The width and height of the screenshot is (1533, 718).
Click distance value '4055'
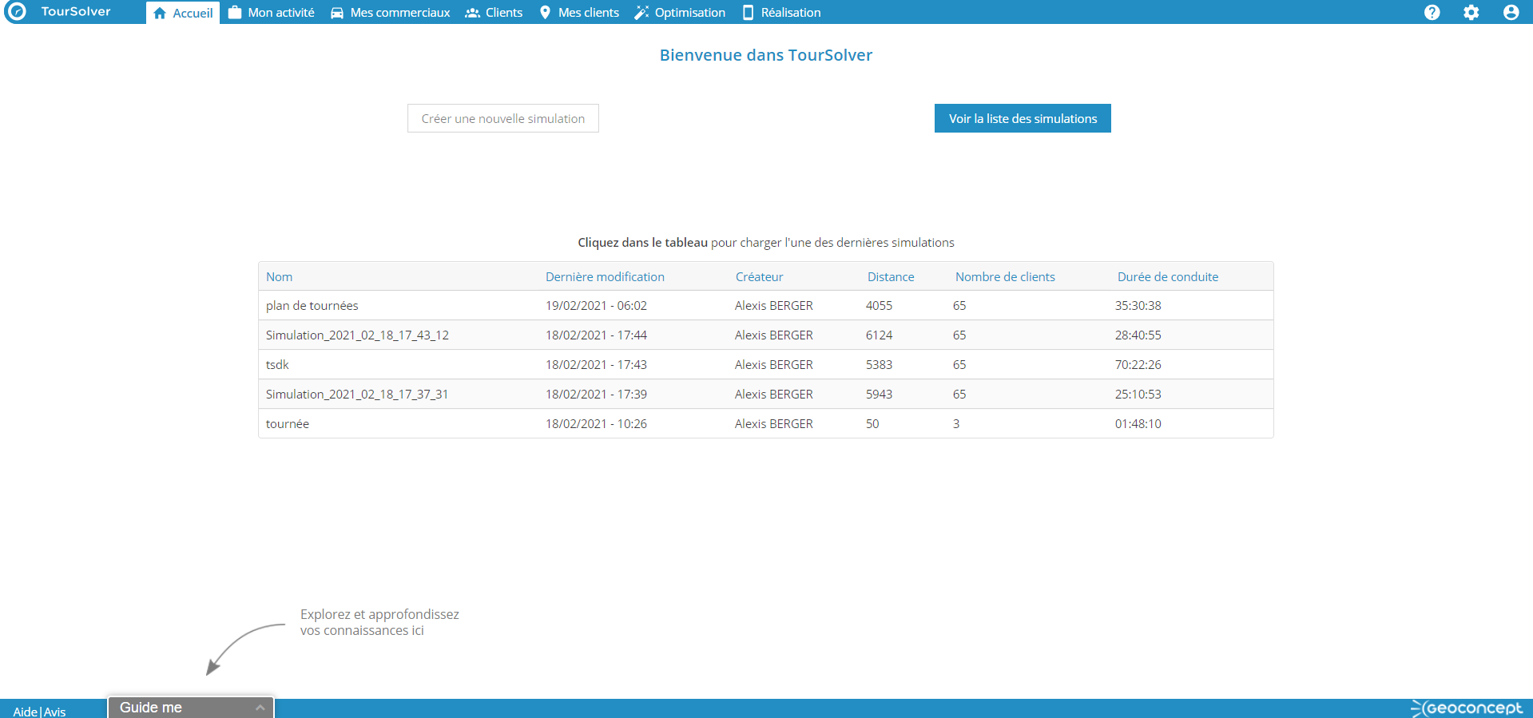click(x=879, y=305)
